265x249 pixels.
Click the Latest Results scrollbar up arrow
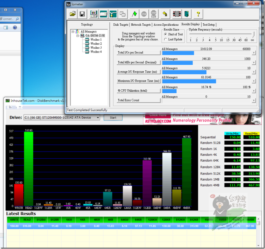click(x=258, y=219)
